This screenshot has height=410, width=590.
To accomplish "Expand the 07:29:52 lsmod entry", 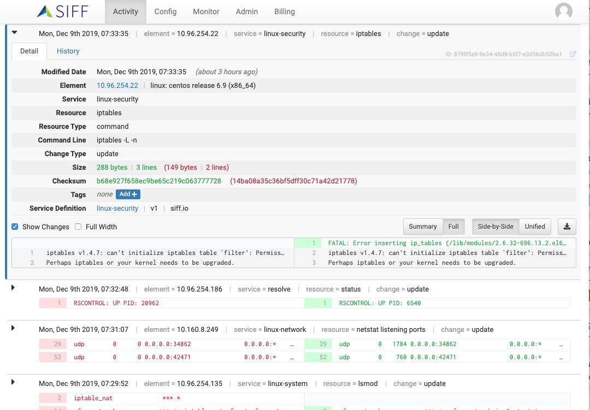I will [13, 382].
